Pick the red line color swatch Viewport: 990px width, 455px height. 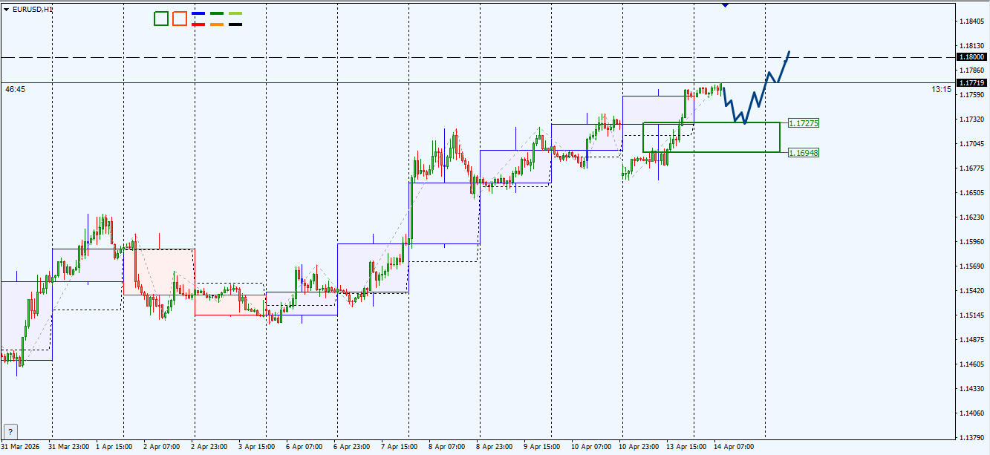(x=198, y=24)
